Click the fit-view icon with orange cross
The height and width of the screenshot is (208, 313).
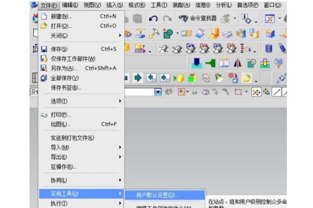tap(270, 19)
